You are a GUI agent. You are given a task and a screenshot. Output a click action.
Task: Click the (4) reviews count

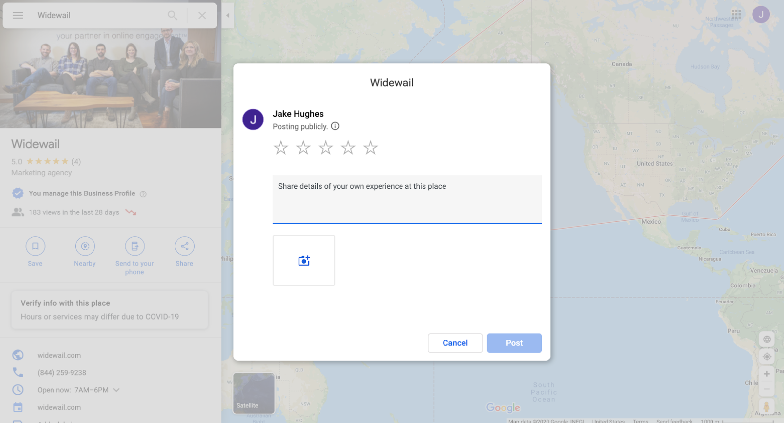tap(76, 162)
